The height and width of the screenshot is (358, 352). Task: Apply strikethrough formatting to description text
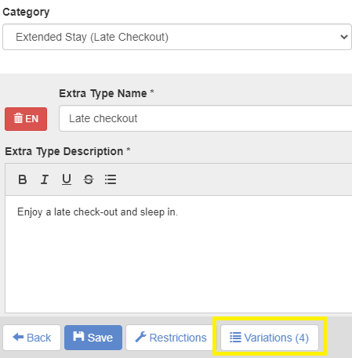point(89,179)
